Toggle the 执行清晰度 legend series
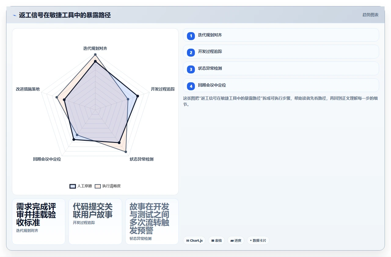391x257 pixels. coord(108,186)
